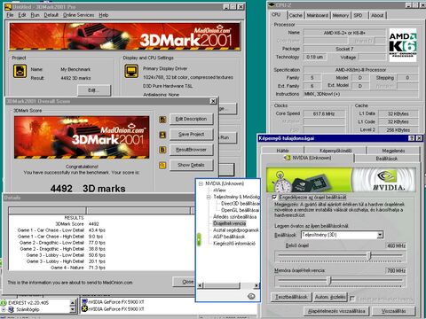Click the EVEREST v2.20.405 green icon
Screen dimensions: 426x319
point(4,303)
